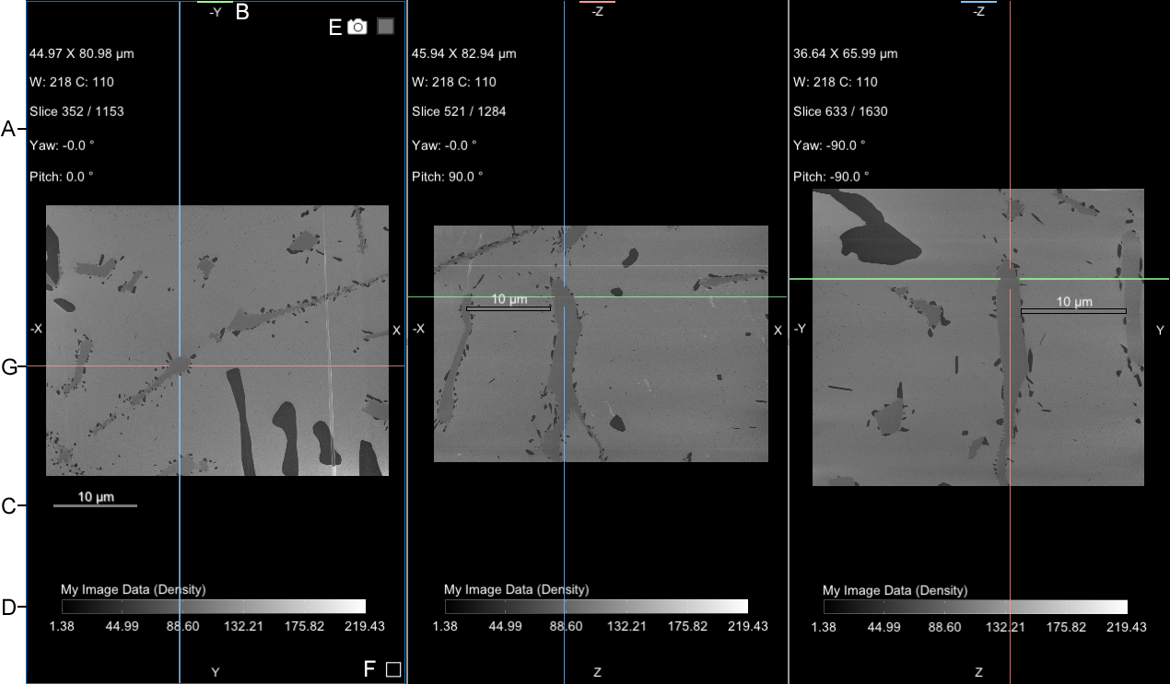The height and width of the screenshot is (684, 1170).
Task: Click the density legend bar in right view
Action: (x=976, y=607)
